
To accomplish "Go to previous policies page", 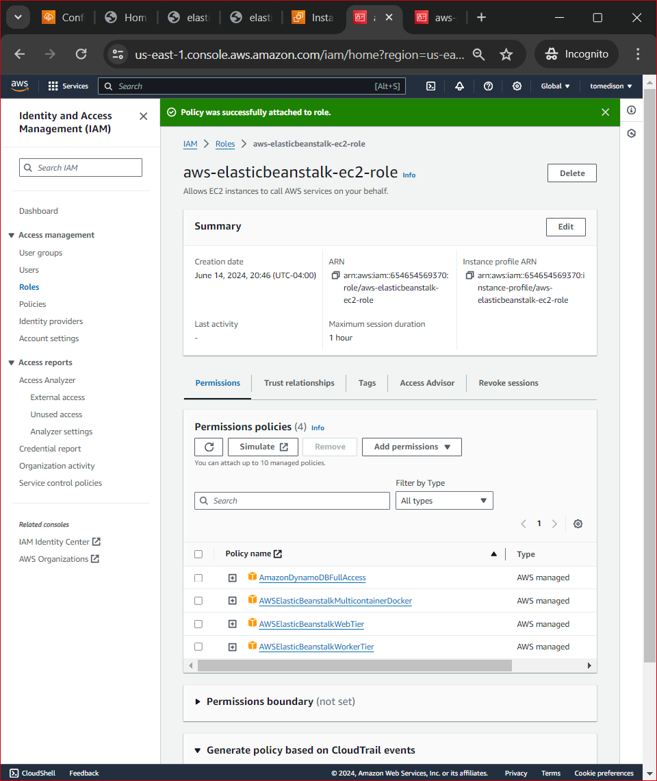I will (x=524, y=523).
